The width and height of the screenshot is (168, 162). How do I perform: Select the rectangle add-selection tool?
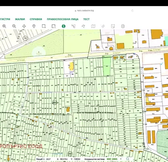[44, 26]
